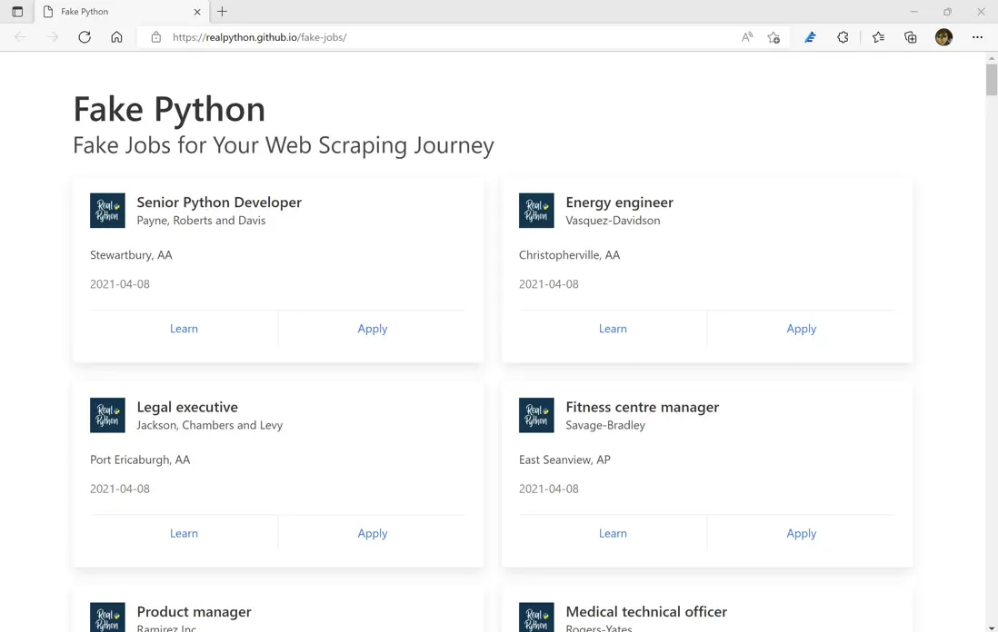Click the vertical scrollbar thumb
This screenshot has height=632, width=998.
click(x=992, y=80)
